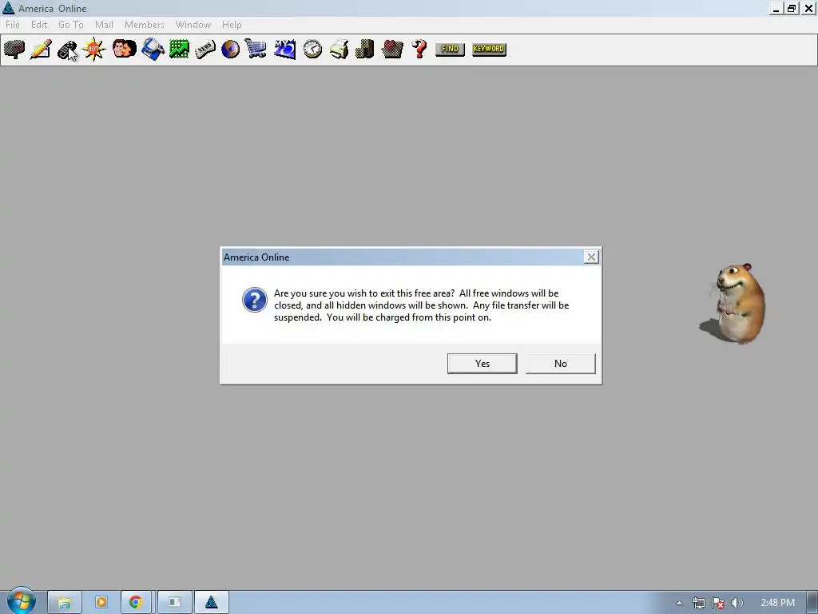Close the America Online dialog box
Image resolution: width=818 pixels, height=614 pixels.
[591, 257]
